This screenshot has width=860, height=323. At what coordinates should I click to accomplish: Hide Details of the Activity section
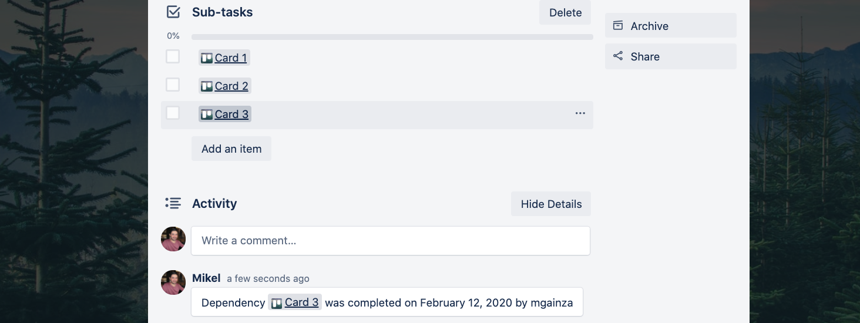(551, 204)
